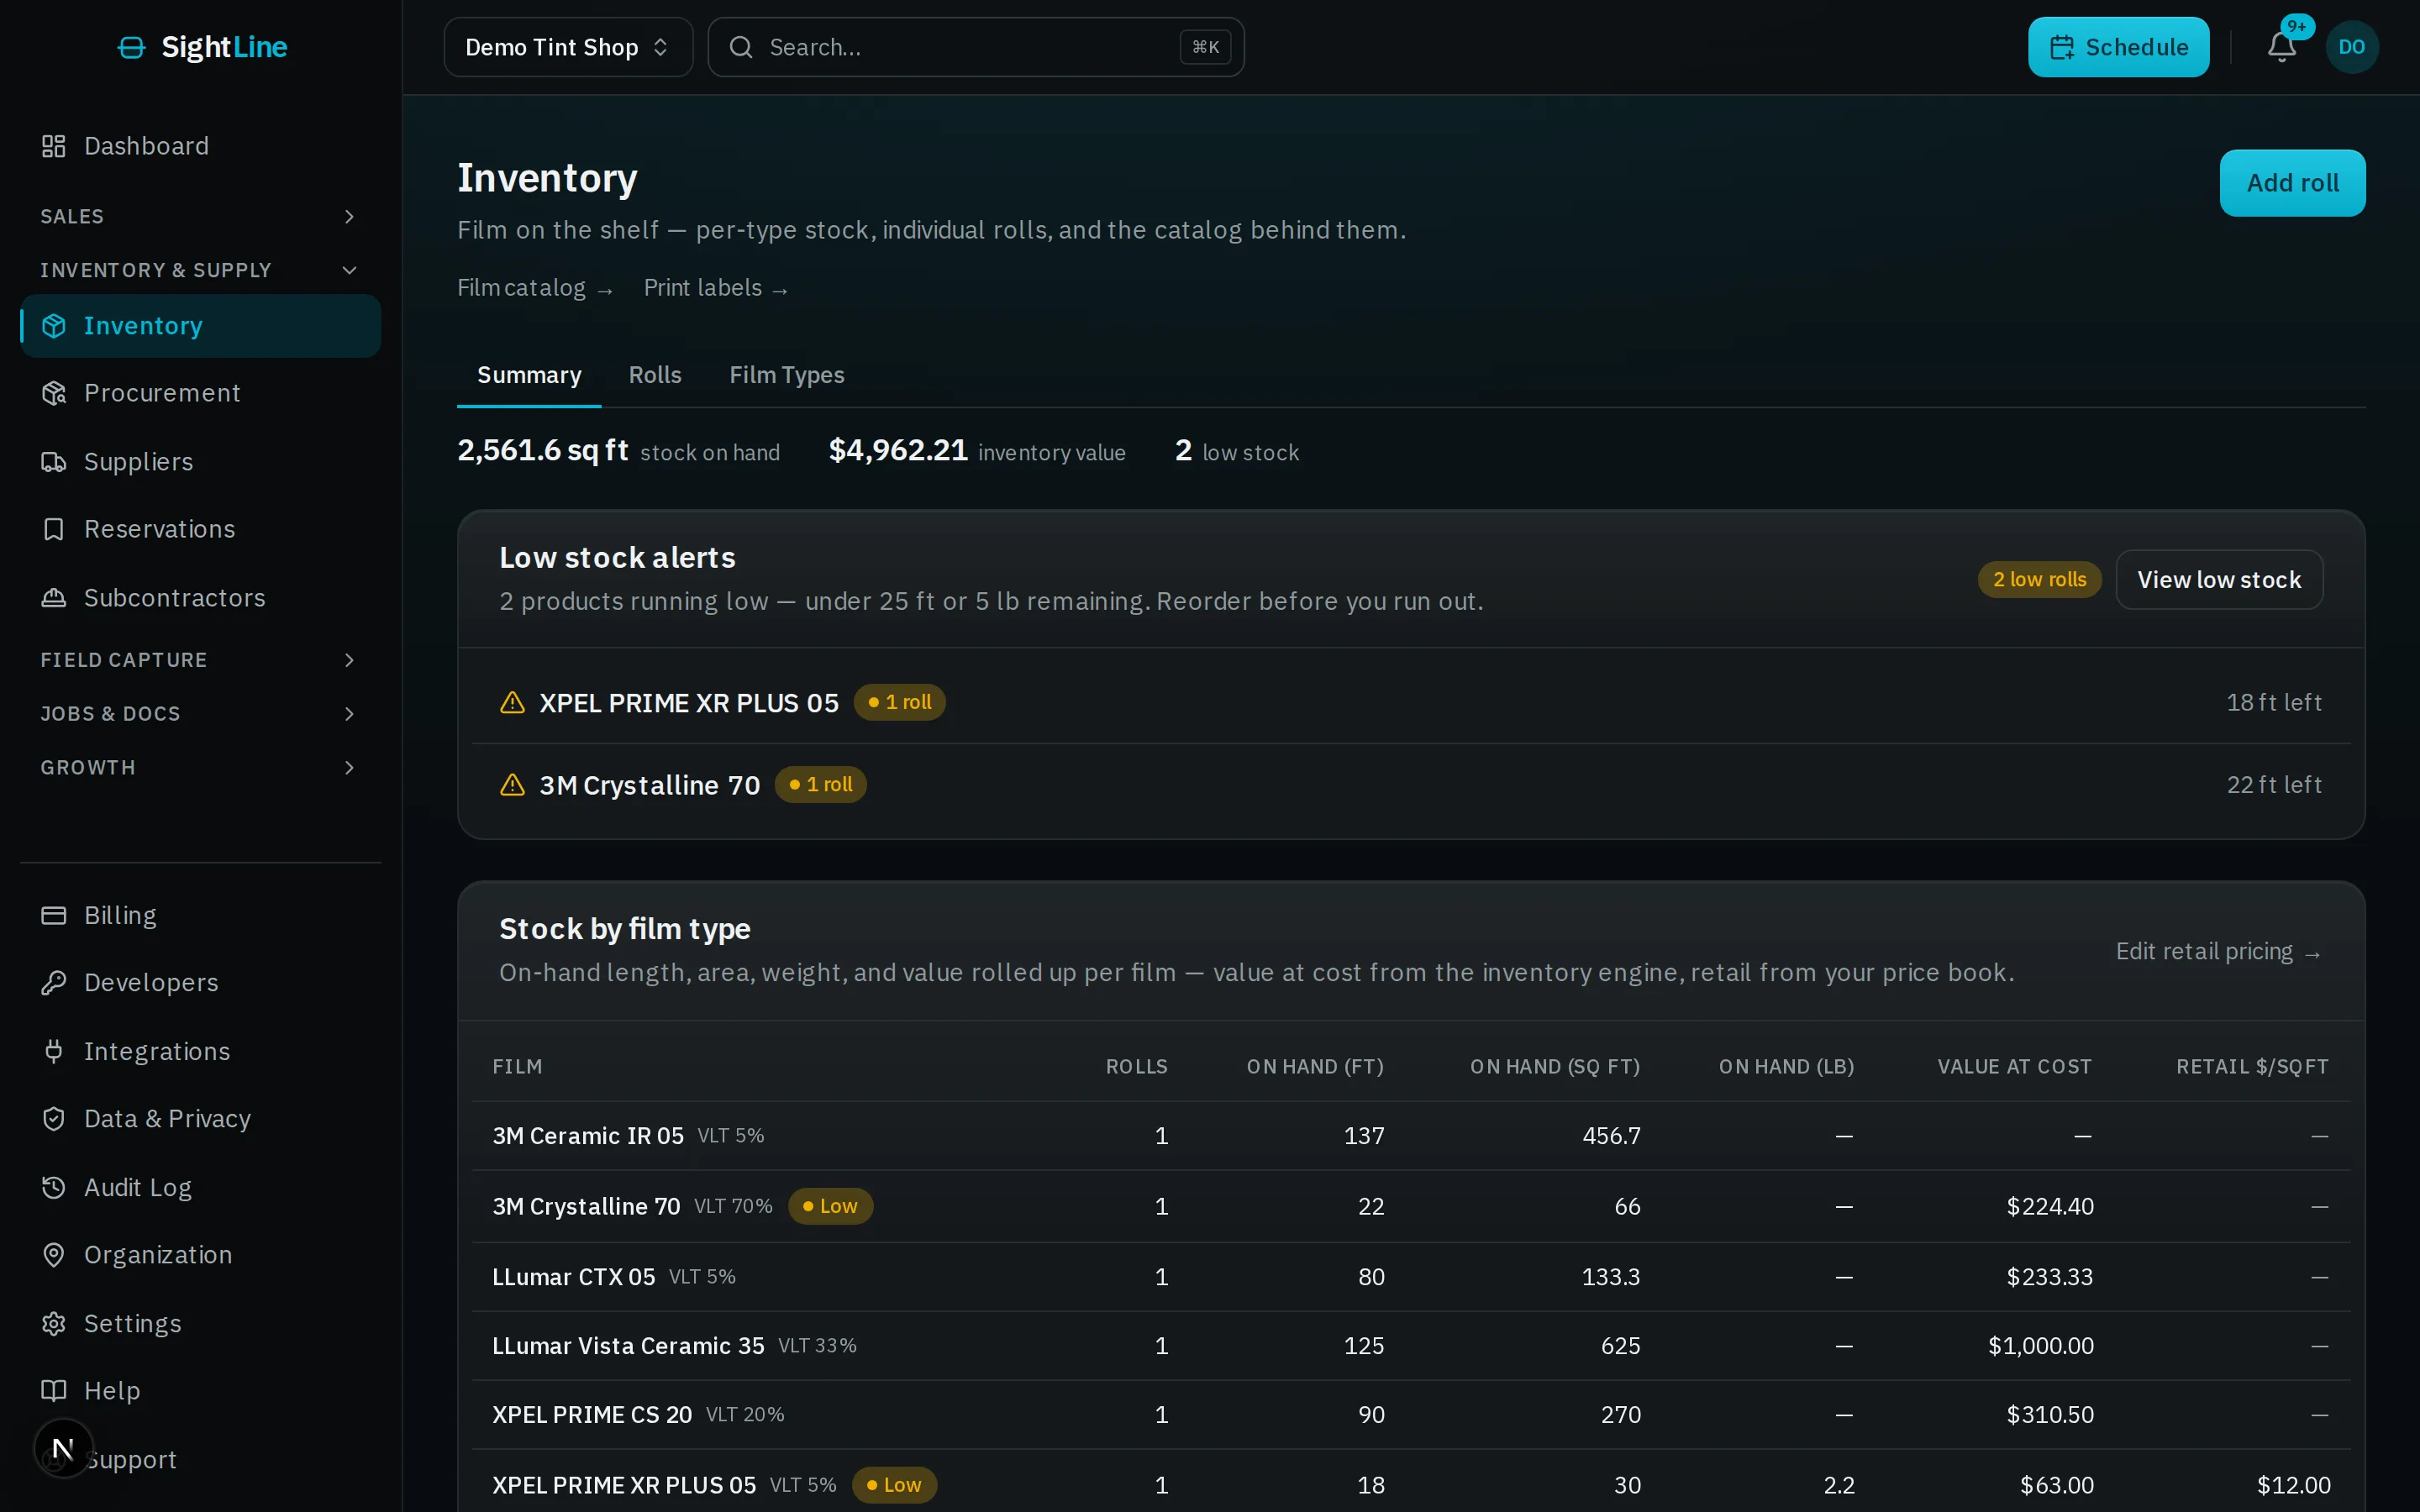Switch to the Rolls tab
Screen dimensions: 2420x1512
655,375
